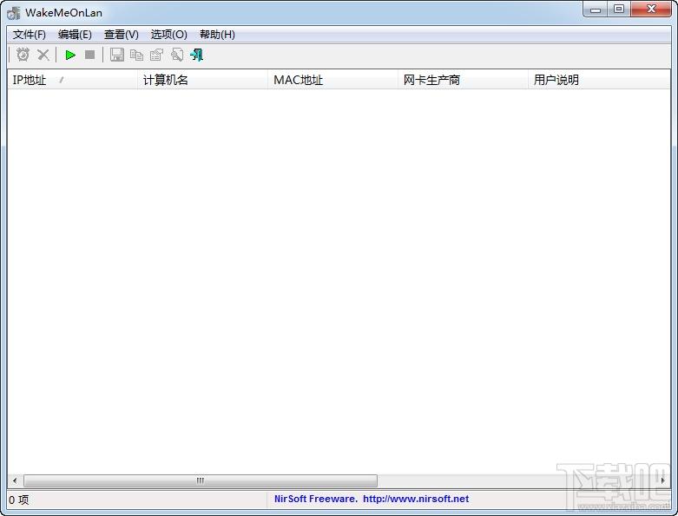The image size is (678, 516).
Task: Sort by the IP地址 column header
Action: [x=72, y=80]
